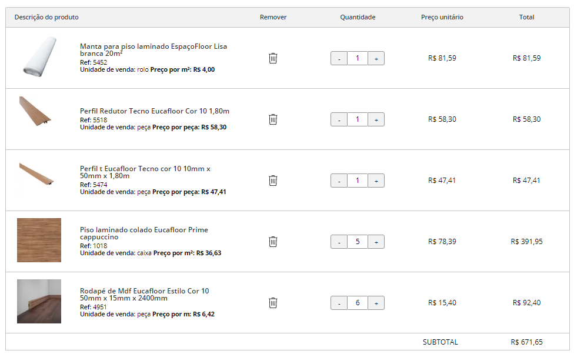Click quantity field for Perfil Redutor Tecno
The height and width of the screenshot is (354, 574).
(x=358, y=119)
